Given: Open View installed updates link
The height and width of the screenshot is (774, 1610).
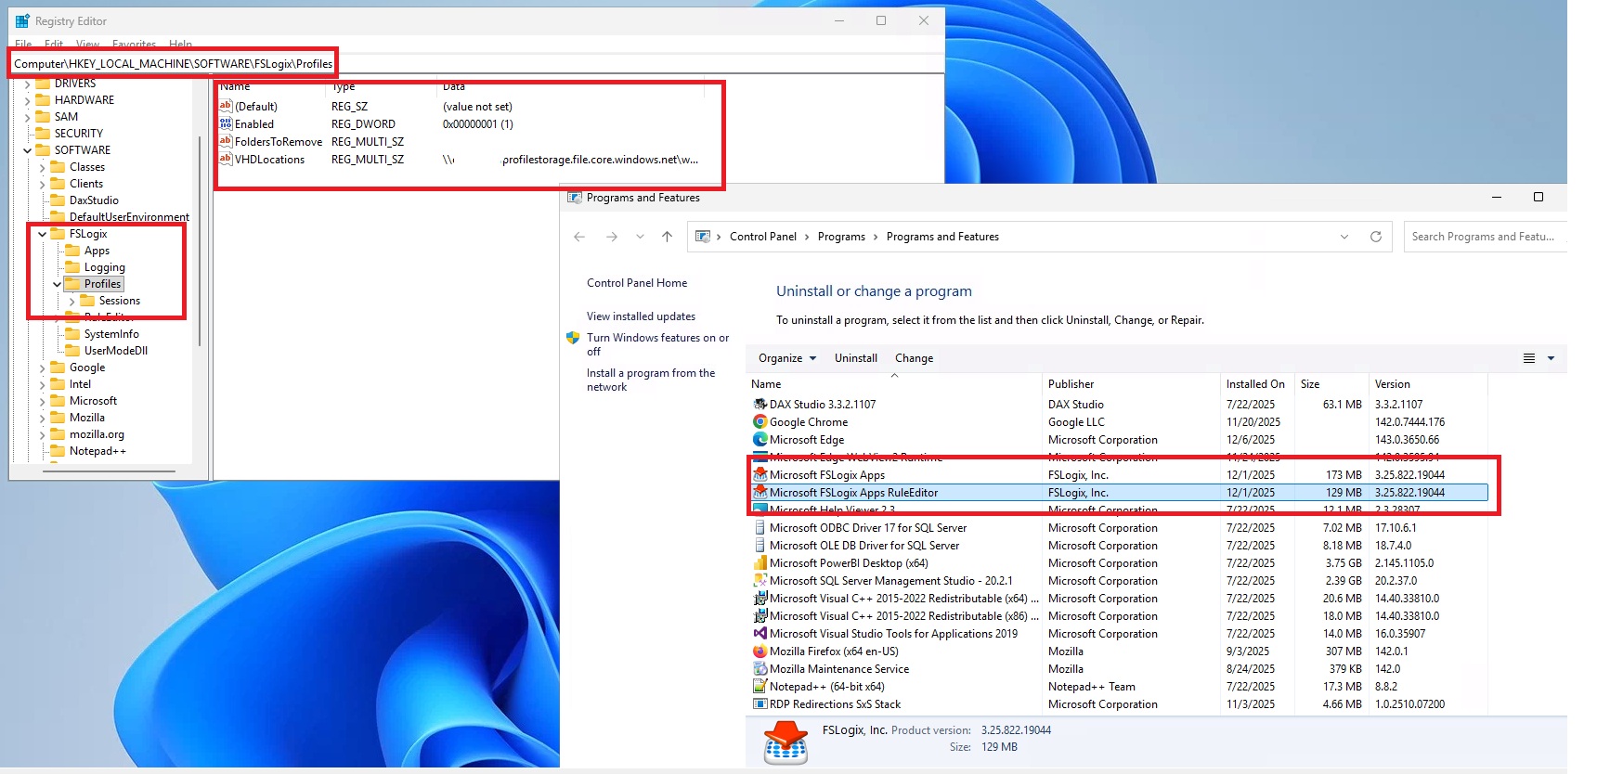Looking at the screenshot, I should 641,316.
